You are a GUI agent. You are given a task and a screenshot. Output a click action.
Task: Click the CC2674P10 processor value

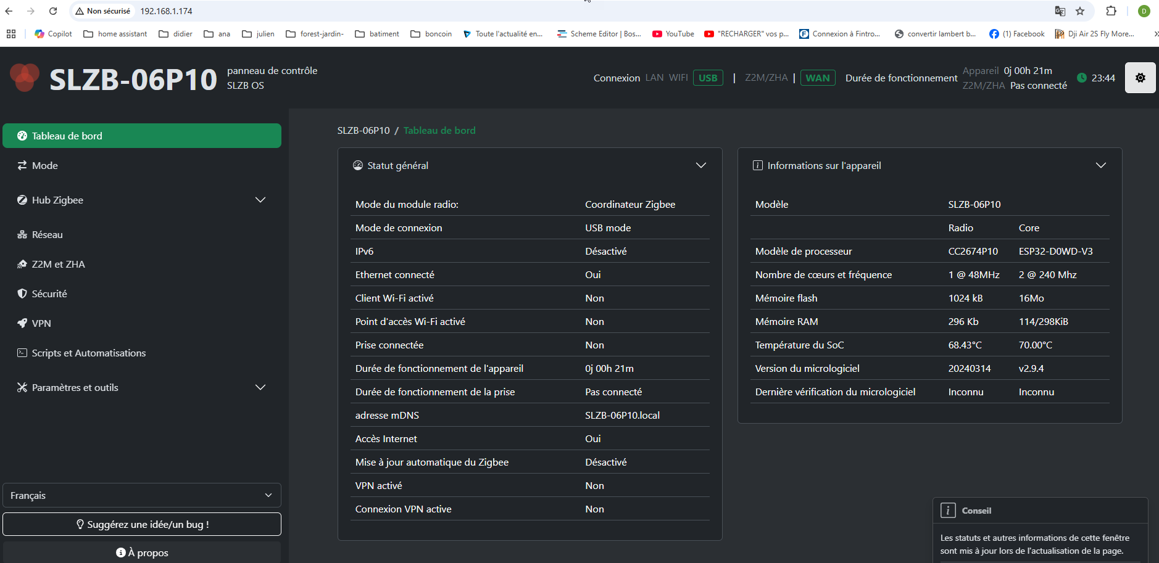[x=973, y=251]
